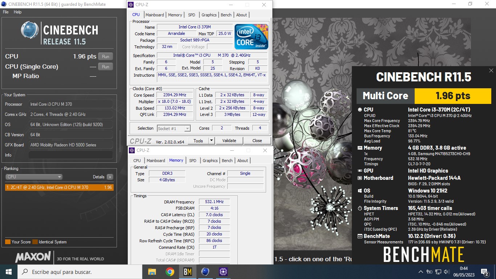Switch to CPU tab in lower CPU-Z window
496x279 pixels.
click(137, 161)
